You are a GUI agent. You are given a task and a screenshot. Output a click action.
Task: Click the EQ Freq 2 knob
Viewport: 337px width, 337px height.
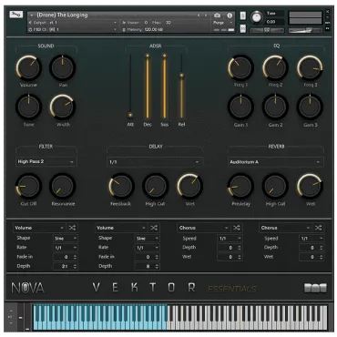(x=275, y=67)
